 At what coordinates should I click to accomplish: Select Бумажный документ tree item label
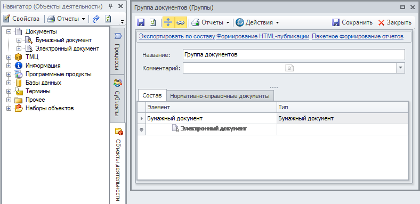pyautogui.click(x=63, y=40)
